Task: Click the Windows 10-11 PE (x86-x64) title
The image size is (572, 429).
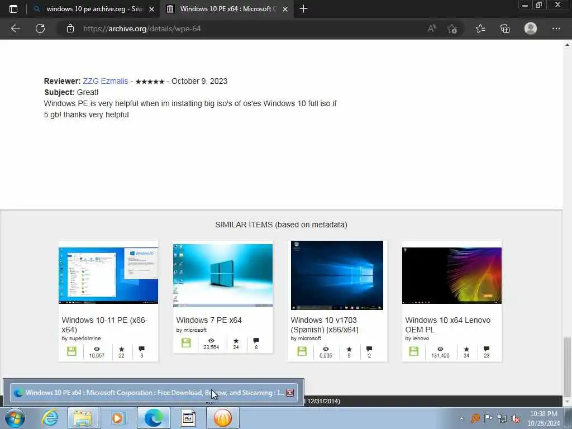Action: pos(104,325)
